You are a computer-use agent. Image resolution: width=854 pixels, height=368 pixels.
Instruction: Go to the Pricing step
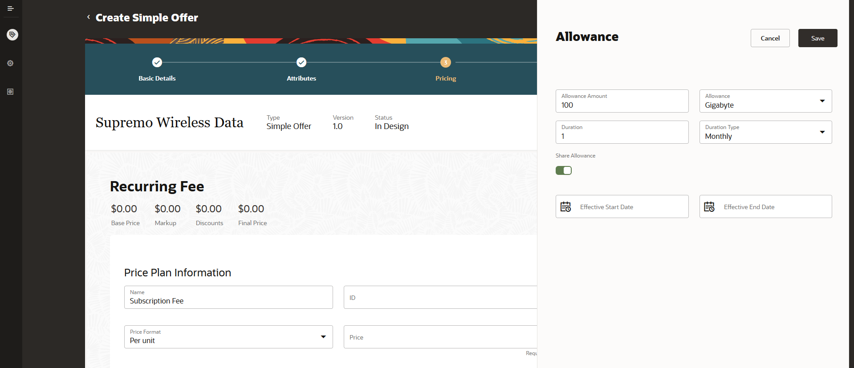click(446, 78)
